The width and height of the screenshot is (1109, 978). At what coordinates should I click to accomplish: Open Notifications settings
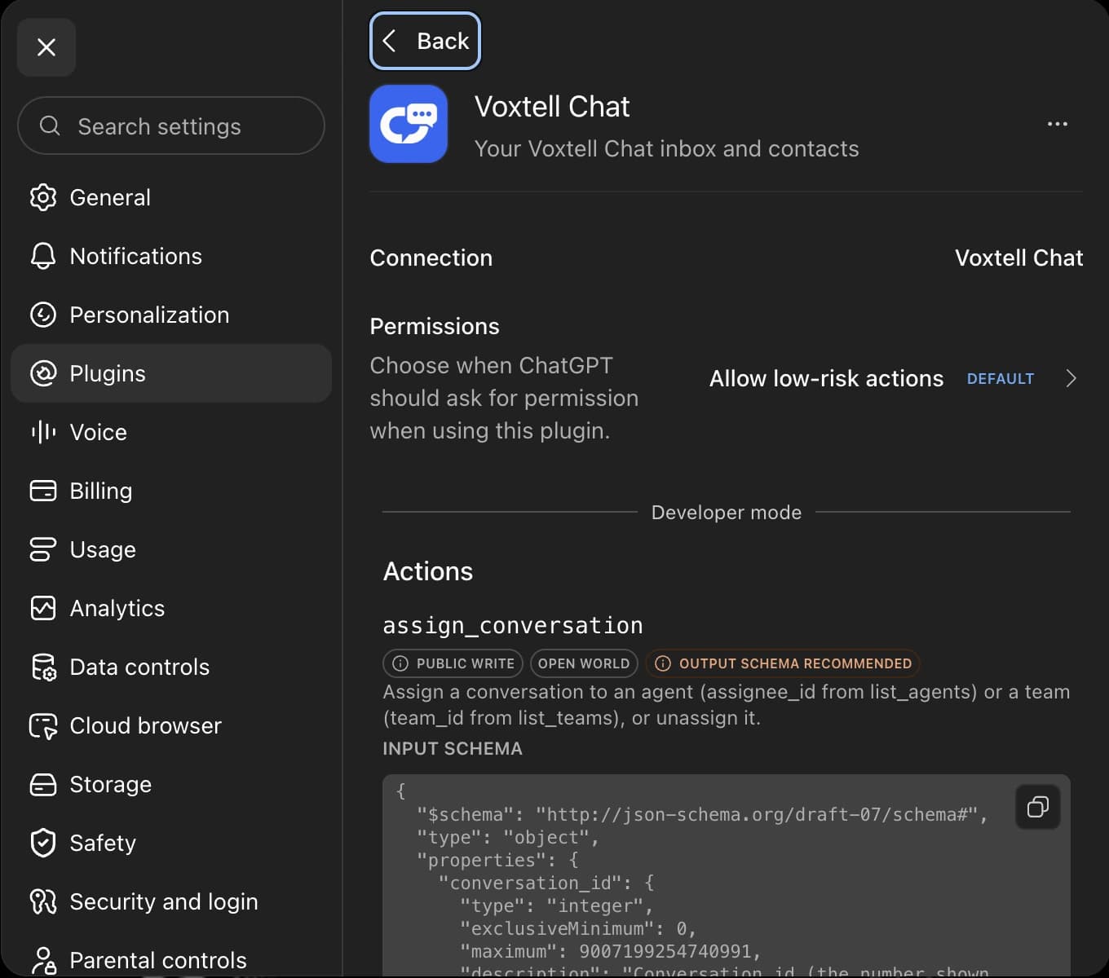[x=171, y=256]
